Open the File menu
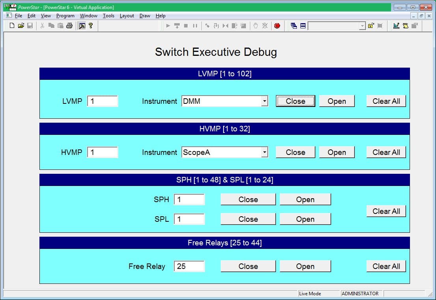 point(19,15)
